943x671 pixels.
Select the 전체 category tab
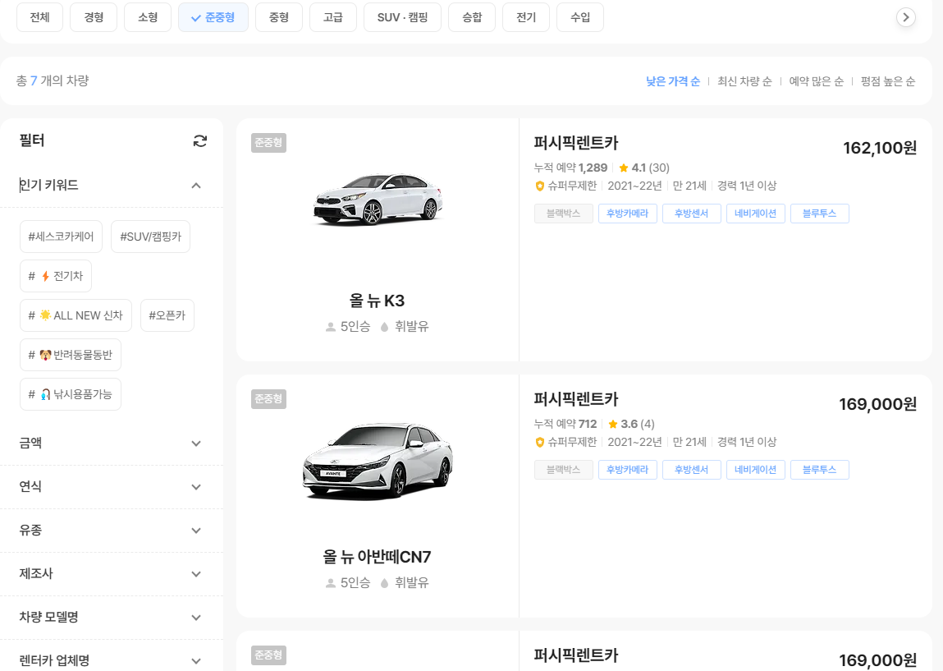click(39, 17)
